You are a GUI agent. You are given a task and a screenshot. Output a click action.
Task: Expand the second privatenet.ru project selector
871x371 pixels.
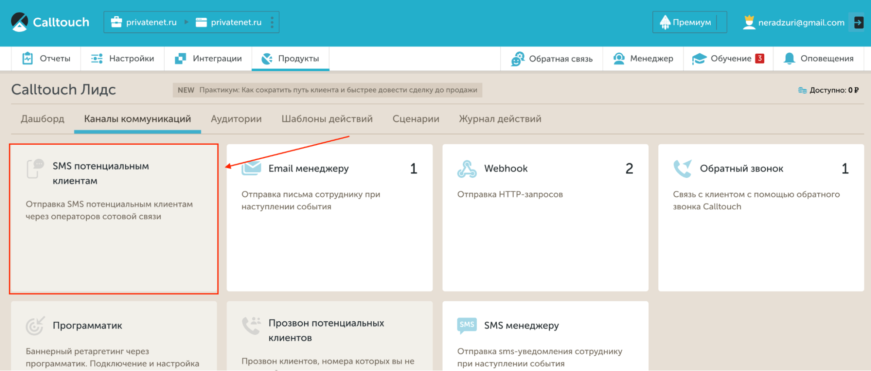[229, 22]
